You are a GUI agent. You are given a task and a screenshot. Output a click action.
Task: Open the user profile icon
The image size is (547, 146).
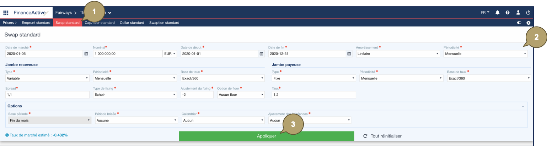(518, 12)
